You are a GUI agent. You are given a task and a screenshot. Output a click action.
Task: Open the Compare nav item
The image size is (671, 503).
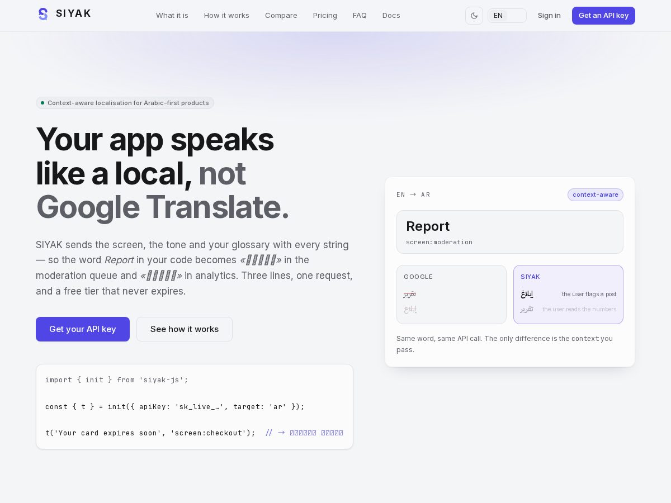pyautogui.click(x=281, y=16)
